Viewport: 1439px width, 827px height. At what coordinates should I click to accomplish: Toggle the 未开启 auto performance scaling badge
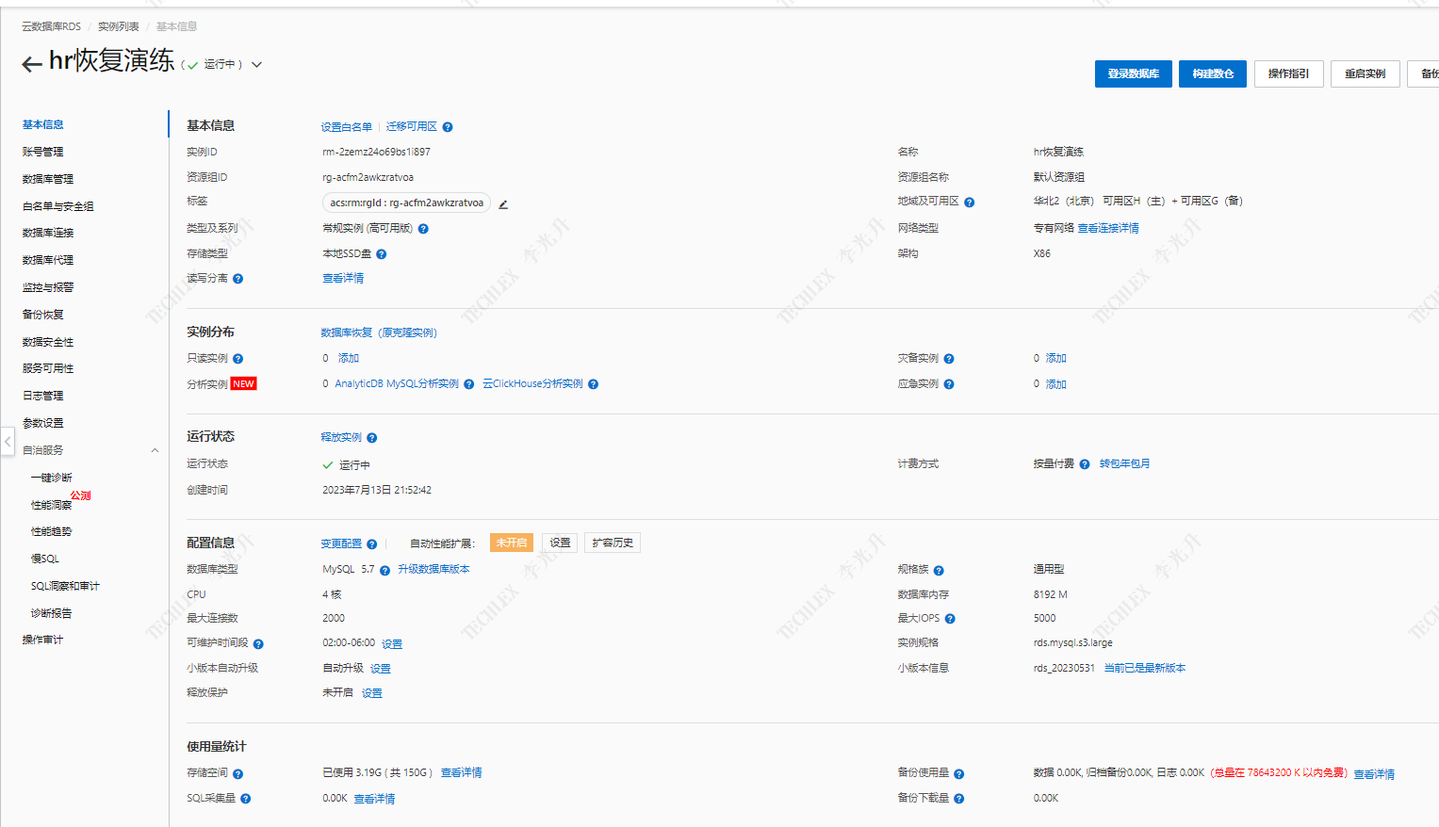pos(512,543)
